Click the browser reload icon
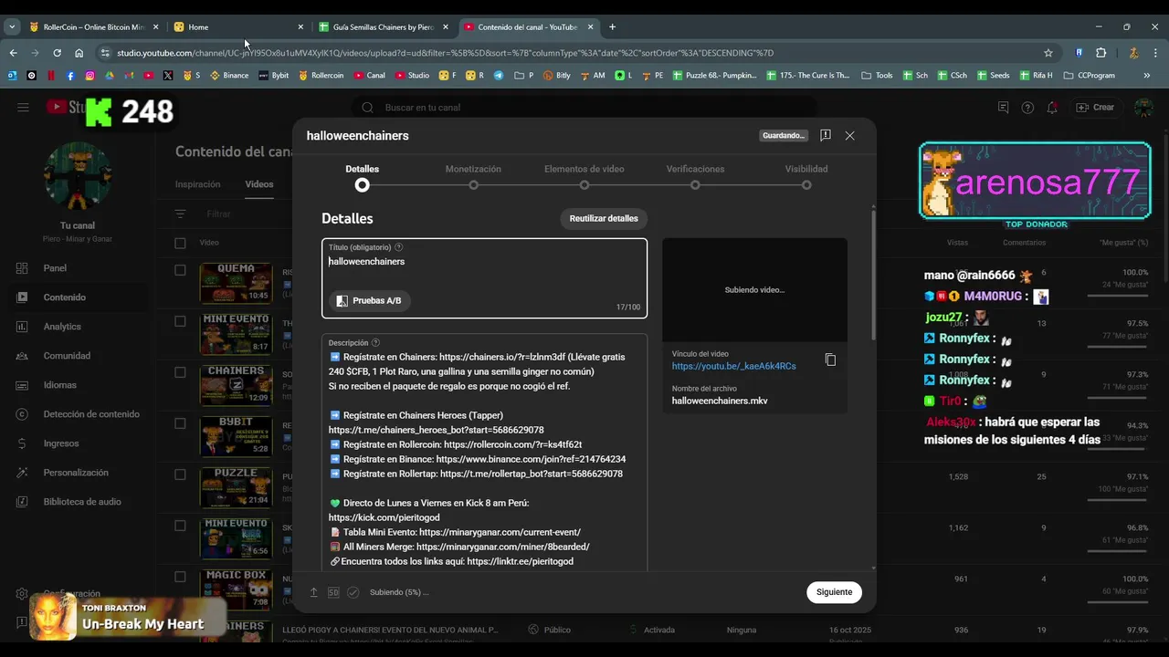The height and width of the screenshot is (657, 1169). coord(57,53)
